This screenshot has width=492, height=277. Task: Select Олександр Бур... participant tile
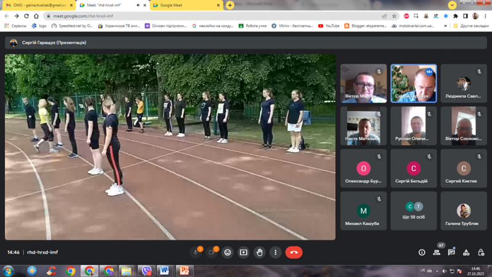click(x=363, y=168)
